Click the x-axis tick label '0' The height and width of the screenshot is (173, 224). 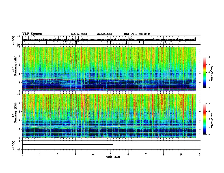22,154
